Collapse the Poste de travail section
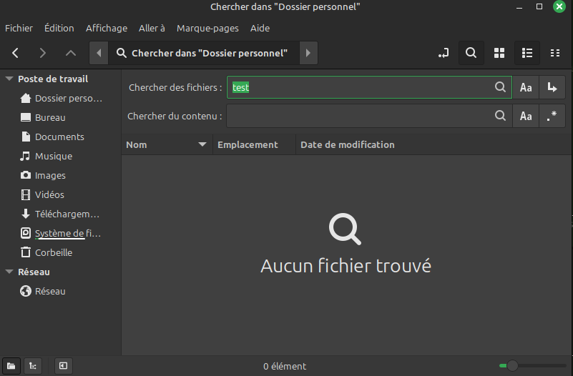 coord(9,79)
